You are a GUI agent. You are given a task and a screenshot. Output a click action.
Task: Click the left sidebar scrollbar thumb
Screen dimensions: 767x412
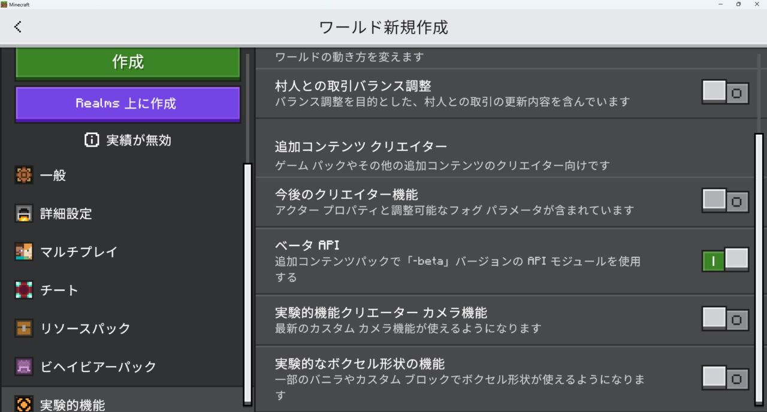pyautogui.click(x=247, y=284)
